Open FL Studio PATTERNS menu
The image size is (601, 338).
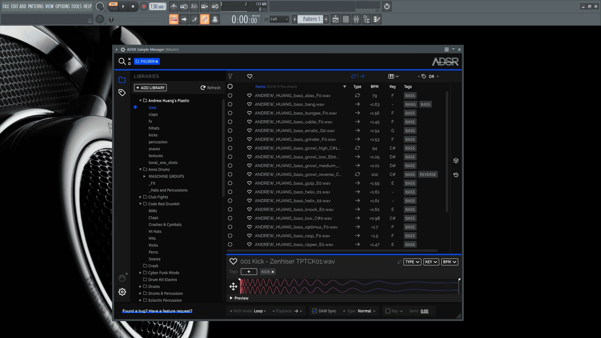point(36,6)
